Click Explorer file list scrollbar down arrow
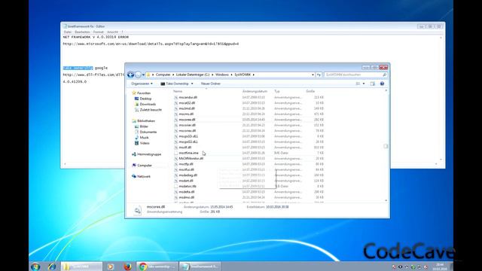The image size is (482, 271). [x=386, y=200]
